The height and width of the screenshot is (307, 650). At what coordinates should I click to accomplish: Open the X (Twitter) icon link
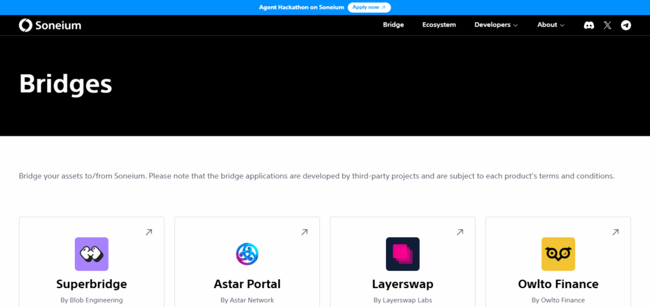(607, 25)
